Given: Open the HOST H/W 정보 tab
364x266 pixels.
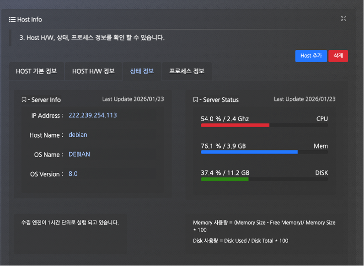Looking at the screenshot, I should [x=93, y=71].
